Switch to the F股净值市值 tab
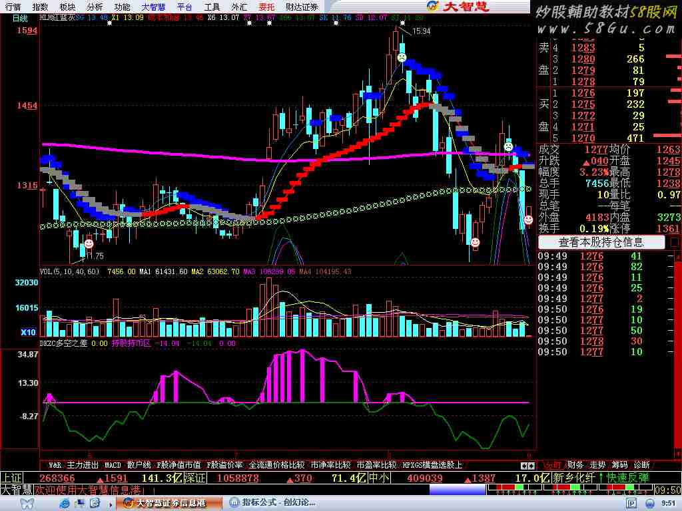The width and height of the screenshot is (682, 511). click(x=178, y=465)
